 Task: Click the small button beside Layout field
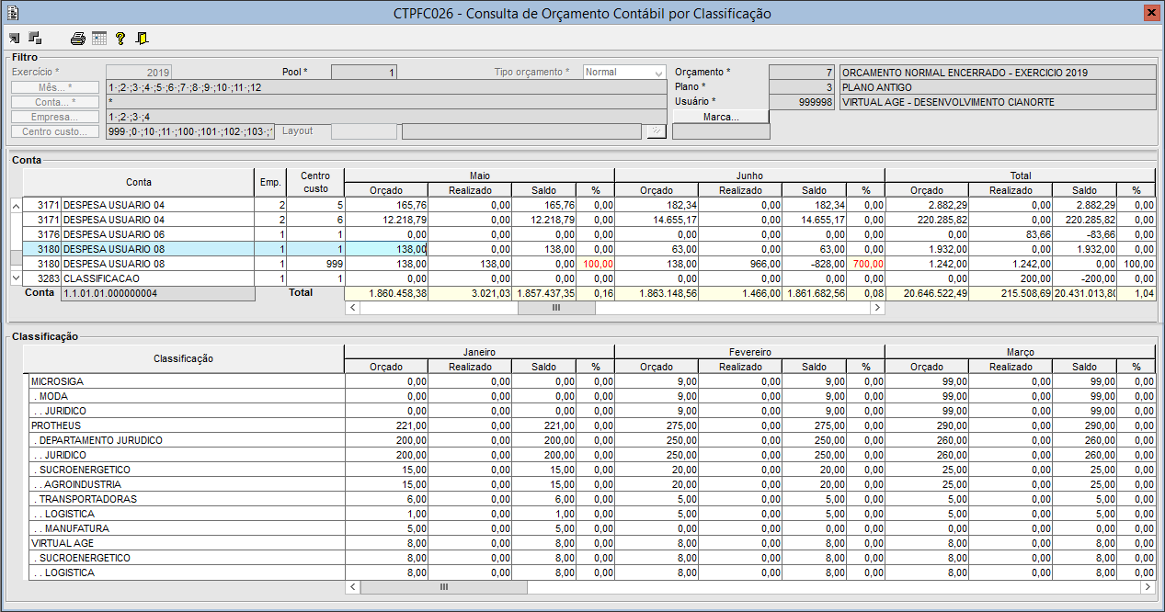pyautogui.click(x=655, y=131)
